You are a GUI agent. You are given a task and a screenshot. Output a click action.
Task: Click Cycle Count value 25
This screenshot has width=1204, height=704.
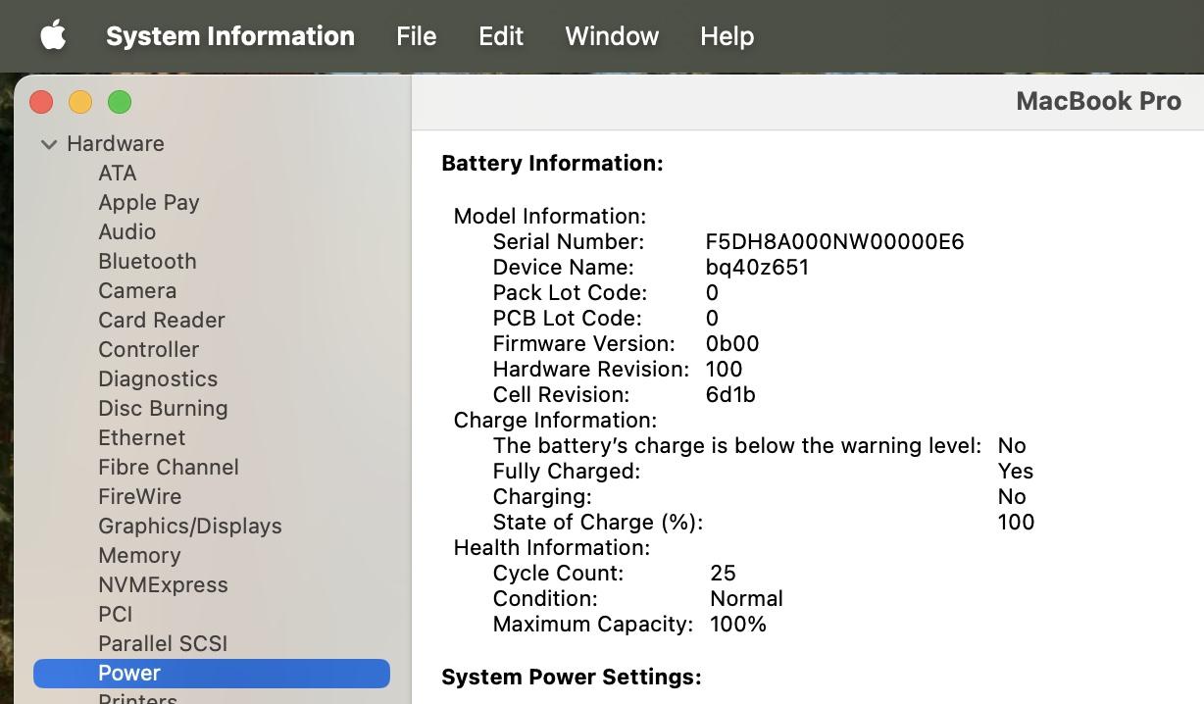pos(723,573)
